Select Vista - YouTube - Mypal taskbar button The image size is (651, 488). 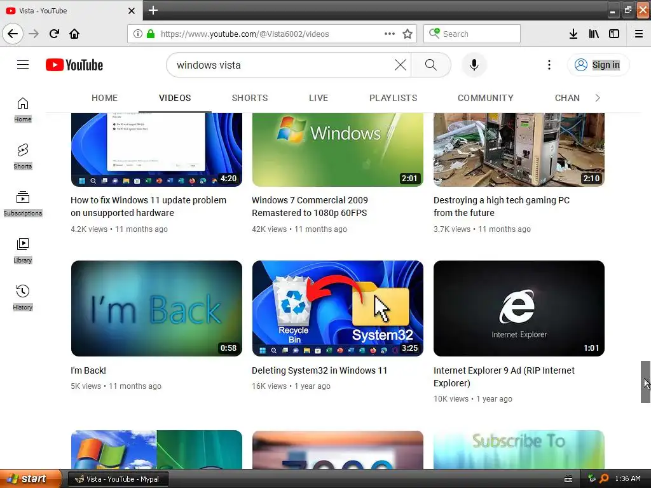click(118, 479)
